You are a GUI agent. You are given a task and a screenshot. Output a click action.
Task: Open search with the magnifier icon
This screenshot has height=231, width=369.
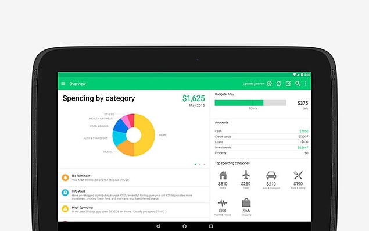298,83
